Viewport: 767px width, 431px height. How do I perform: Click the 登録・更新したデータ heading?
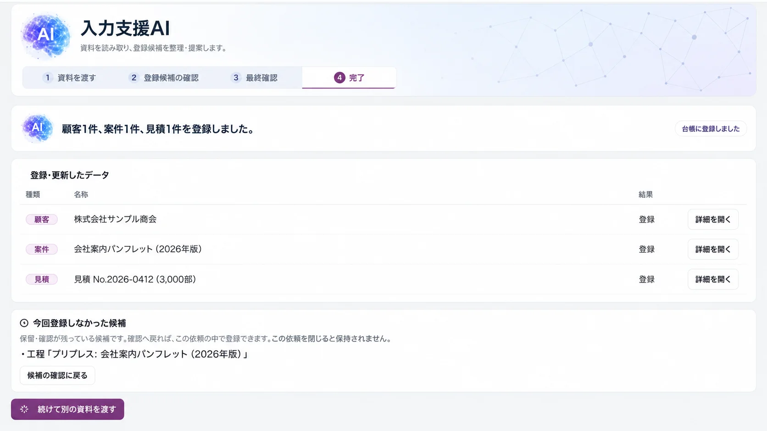pyautogui.click(x=70, y=175)
